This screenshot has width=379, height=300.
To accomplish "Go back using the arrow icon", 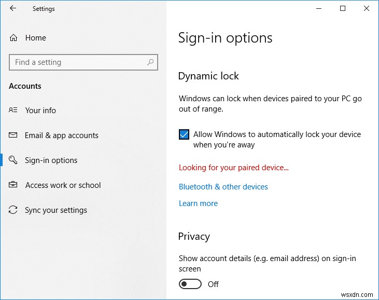I will (x=13, y=8).
